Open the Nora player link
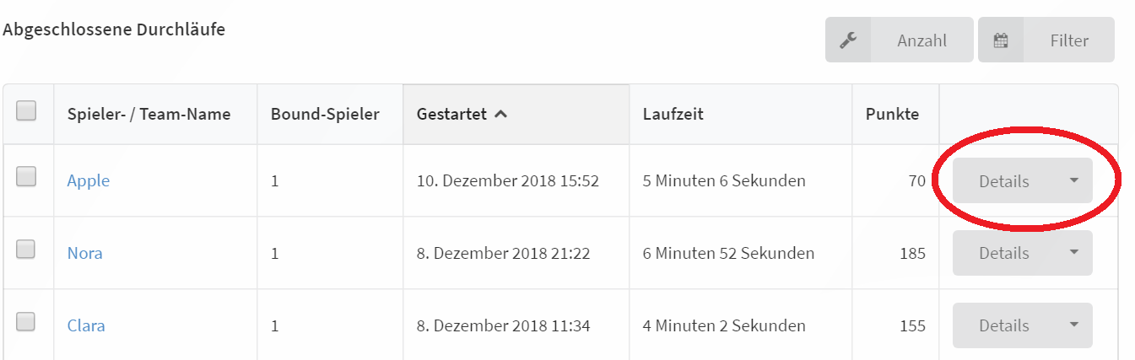1135x360 pixels. (85, 253)
